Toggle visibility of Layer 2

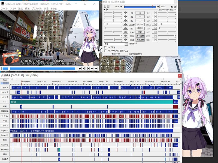click(5, 92)
